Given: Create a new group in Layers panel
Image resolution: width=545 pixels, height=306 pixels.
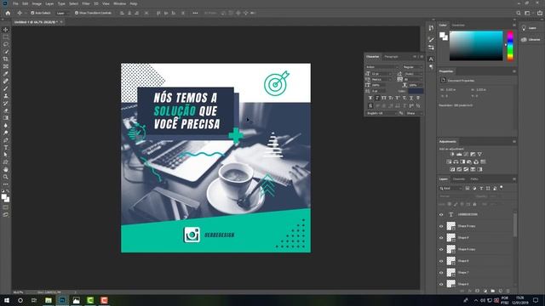Looking at the screenshot, I should tap(492, 291).
